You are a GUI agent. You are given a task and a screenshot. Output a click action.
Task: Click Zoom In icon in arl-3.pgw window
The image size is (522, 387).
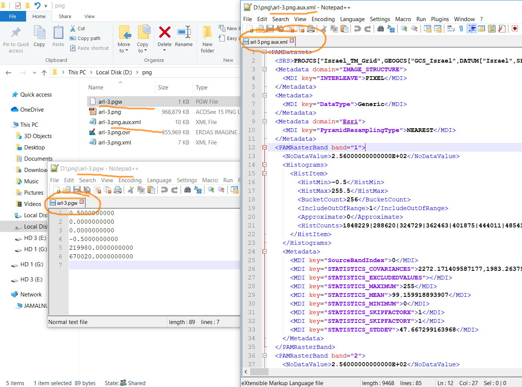[x=211, y=190]
